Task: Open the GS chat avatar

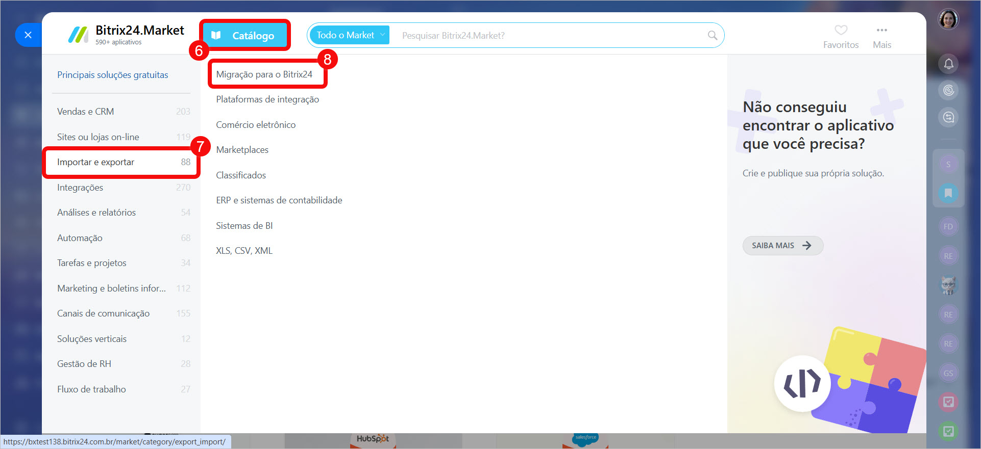Action: point(948,373)
